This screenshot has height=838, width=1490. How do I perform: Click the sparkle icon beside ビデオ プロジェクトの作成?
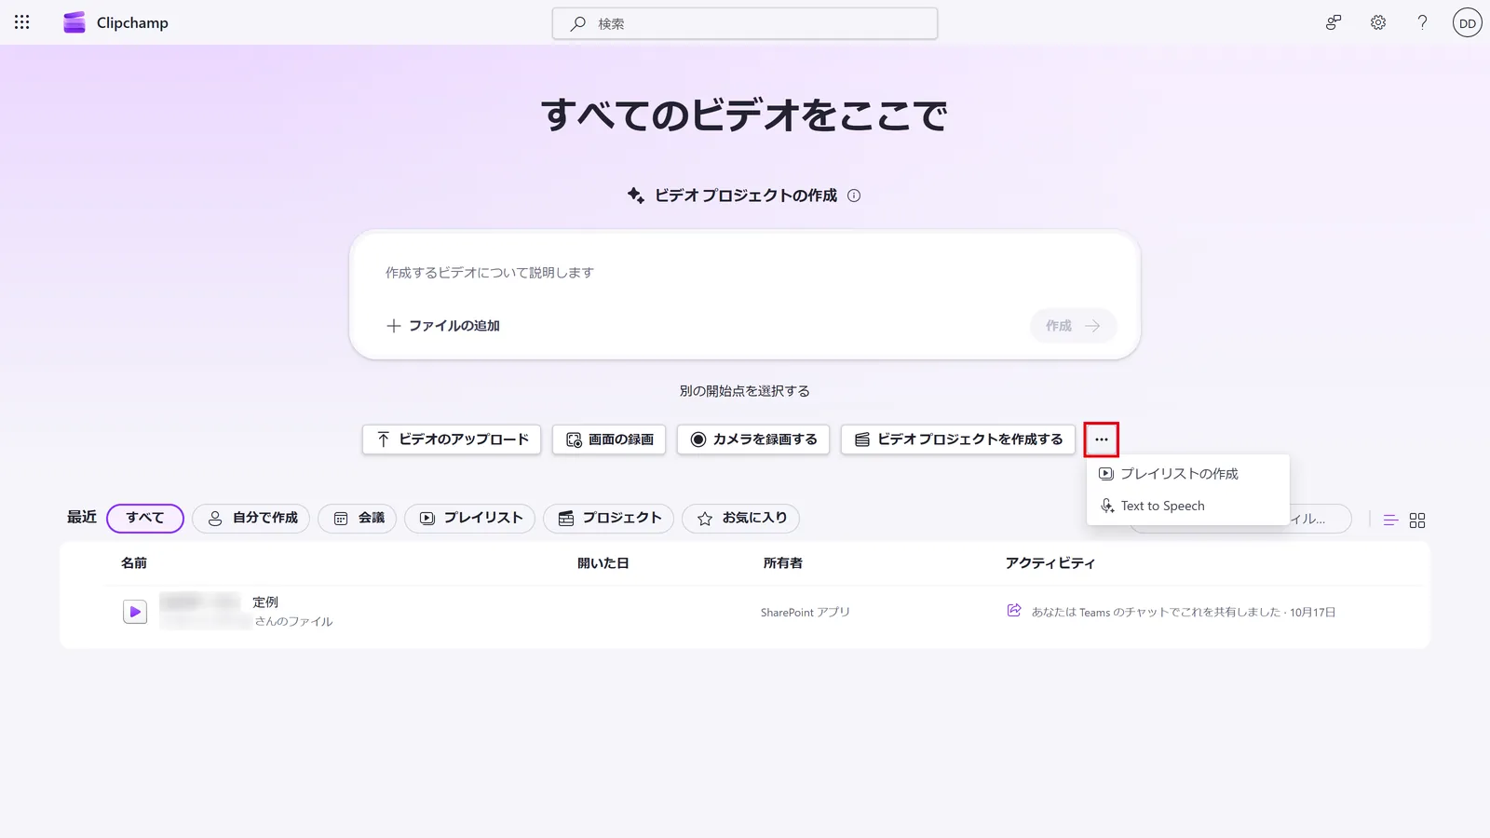pyautogui.click(x=636, y=196)
